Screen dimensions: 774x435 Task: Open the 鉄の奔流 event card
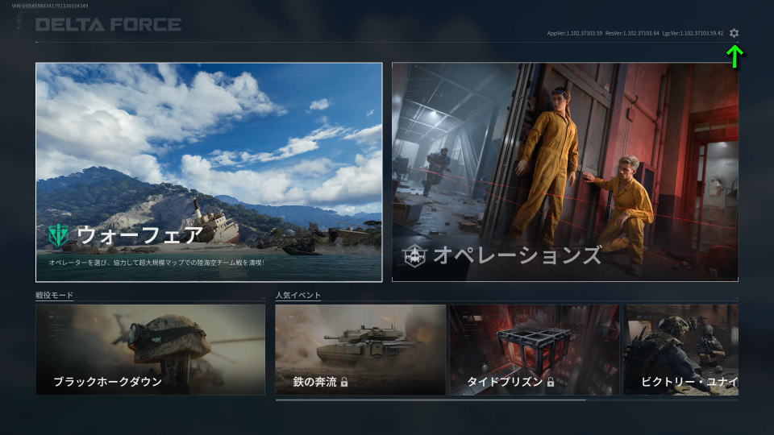tap(360, 350)
